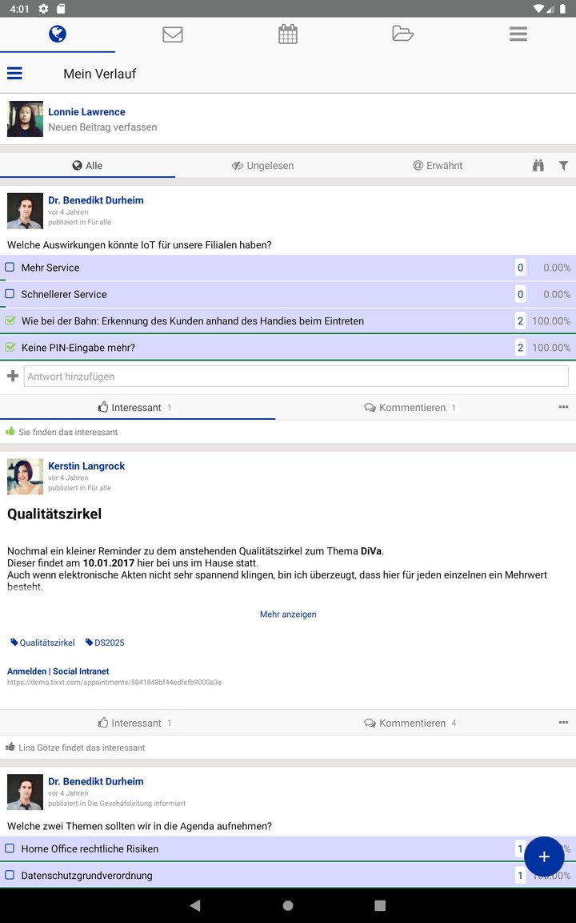Open the messages envelope tab
Image resolution: width=576 pixels, height=923 pixels.
point(173,34)
